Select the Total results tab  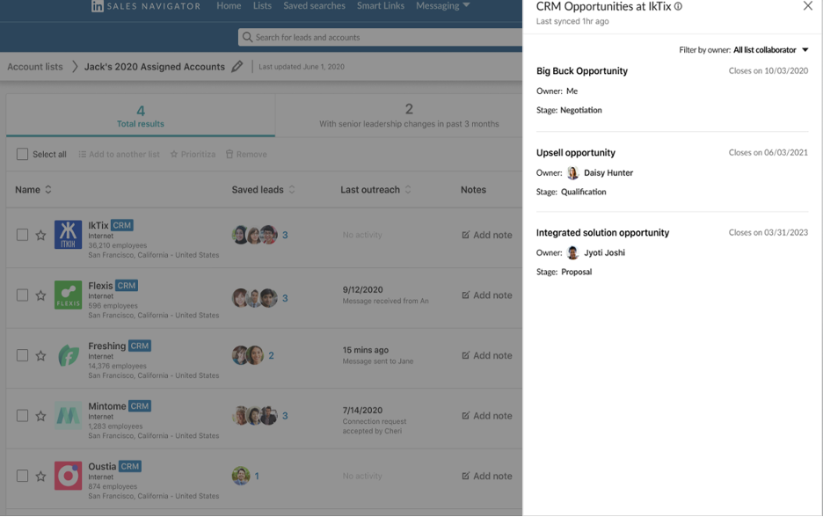pyautogui.click(x=141, y=116)
